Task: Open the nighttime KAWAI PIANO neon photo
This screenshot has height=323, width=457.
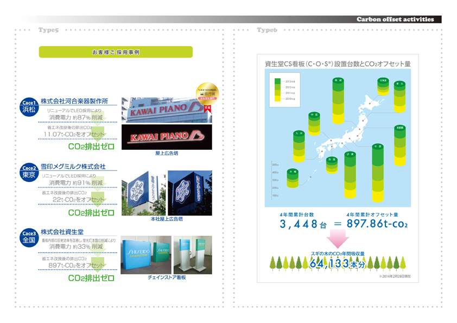Action: [167, 137]
